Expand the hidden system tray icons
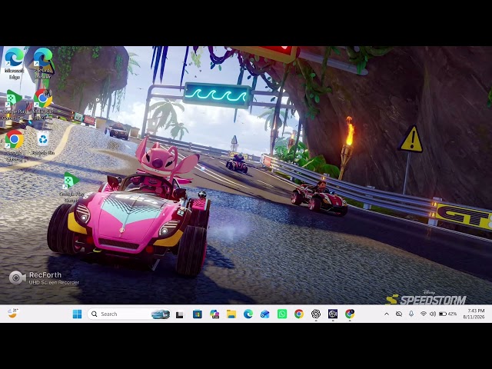 (x=387, y=314)
